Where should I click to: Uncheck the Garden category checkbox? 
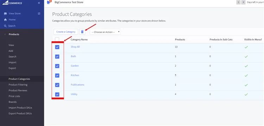tap(57, 66)
